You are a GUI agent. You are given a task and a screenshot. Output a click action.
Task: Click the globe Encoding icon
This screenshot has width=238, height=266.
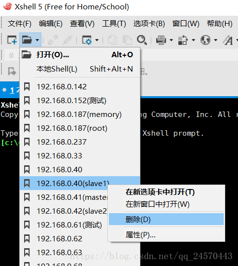tap(205, 40)
